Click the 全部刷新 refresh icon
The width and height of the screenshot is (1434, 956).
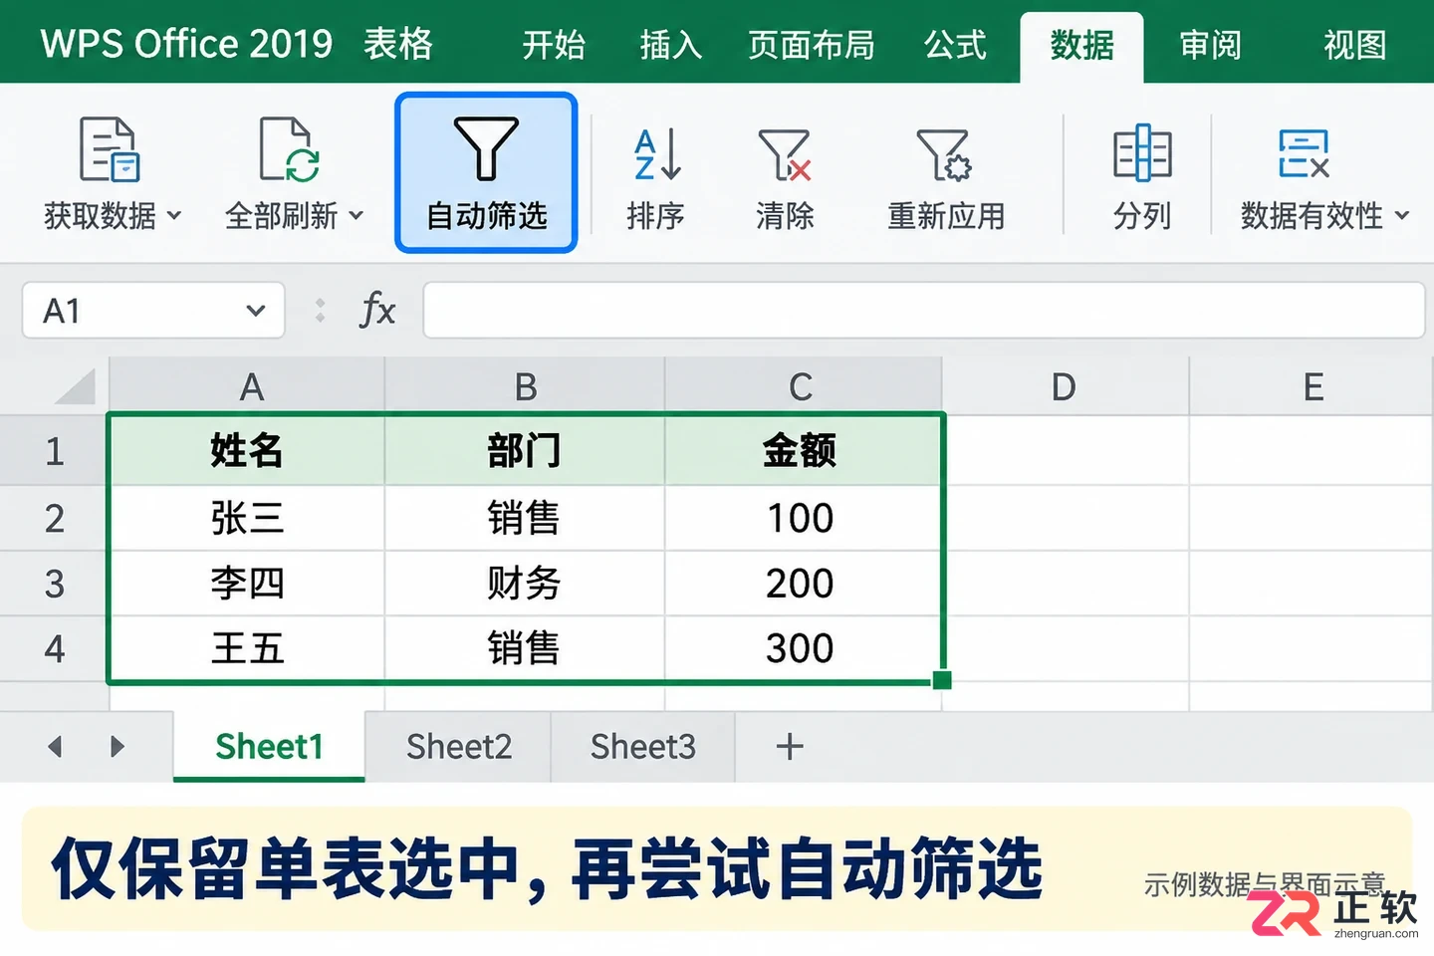[289, 149]
